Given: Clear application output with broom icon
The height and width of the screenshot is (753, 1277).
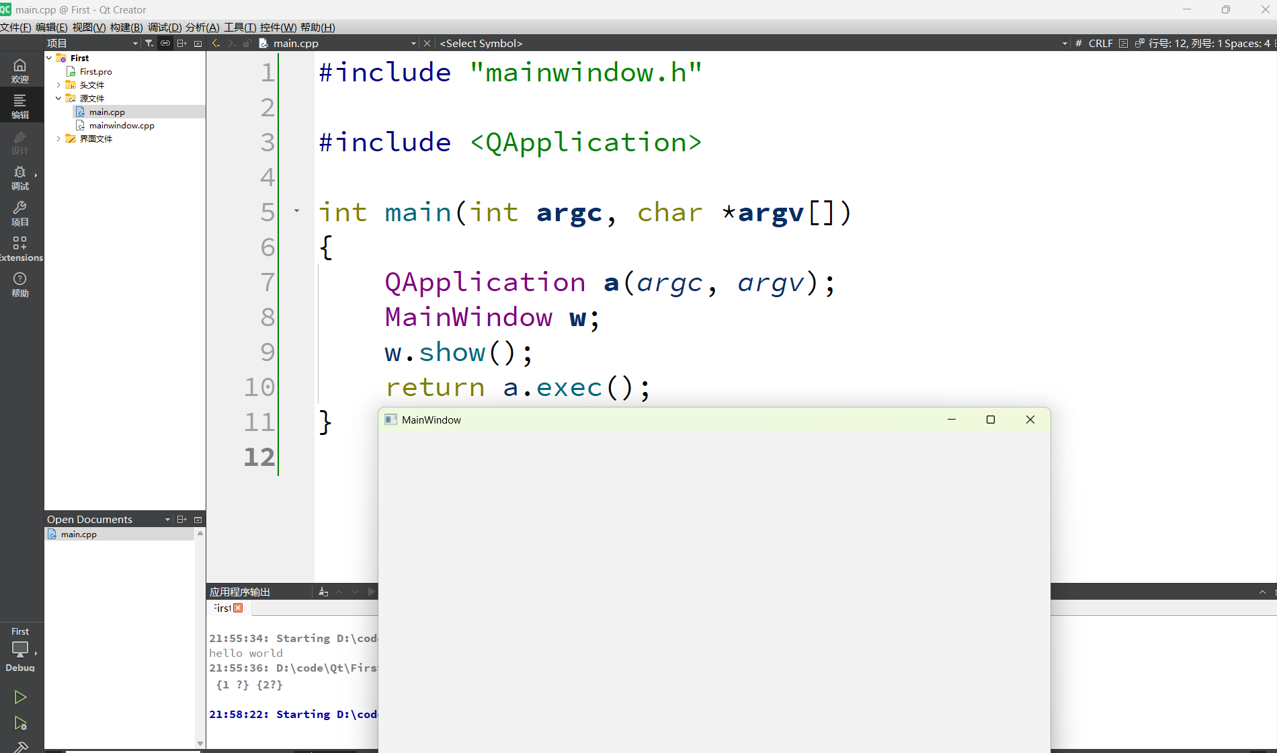Looking at the screenshot, I should click(x=323, y=592).
